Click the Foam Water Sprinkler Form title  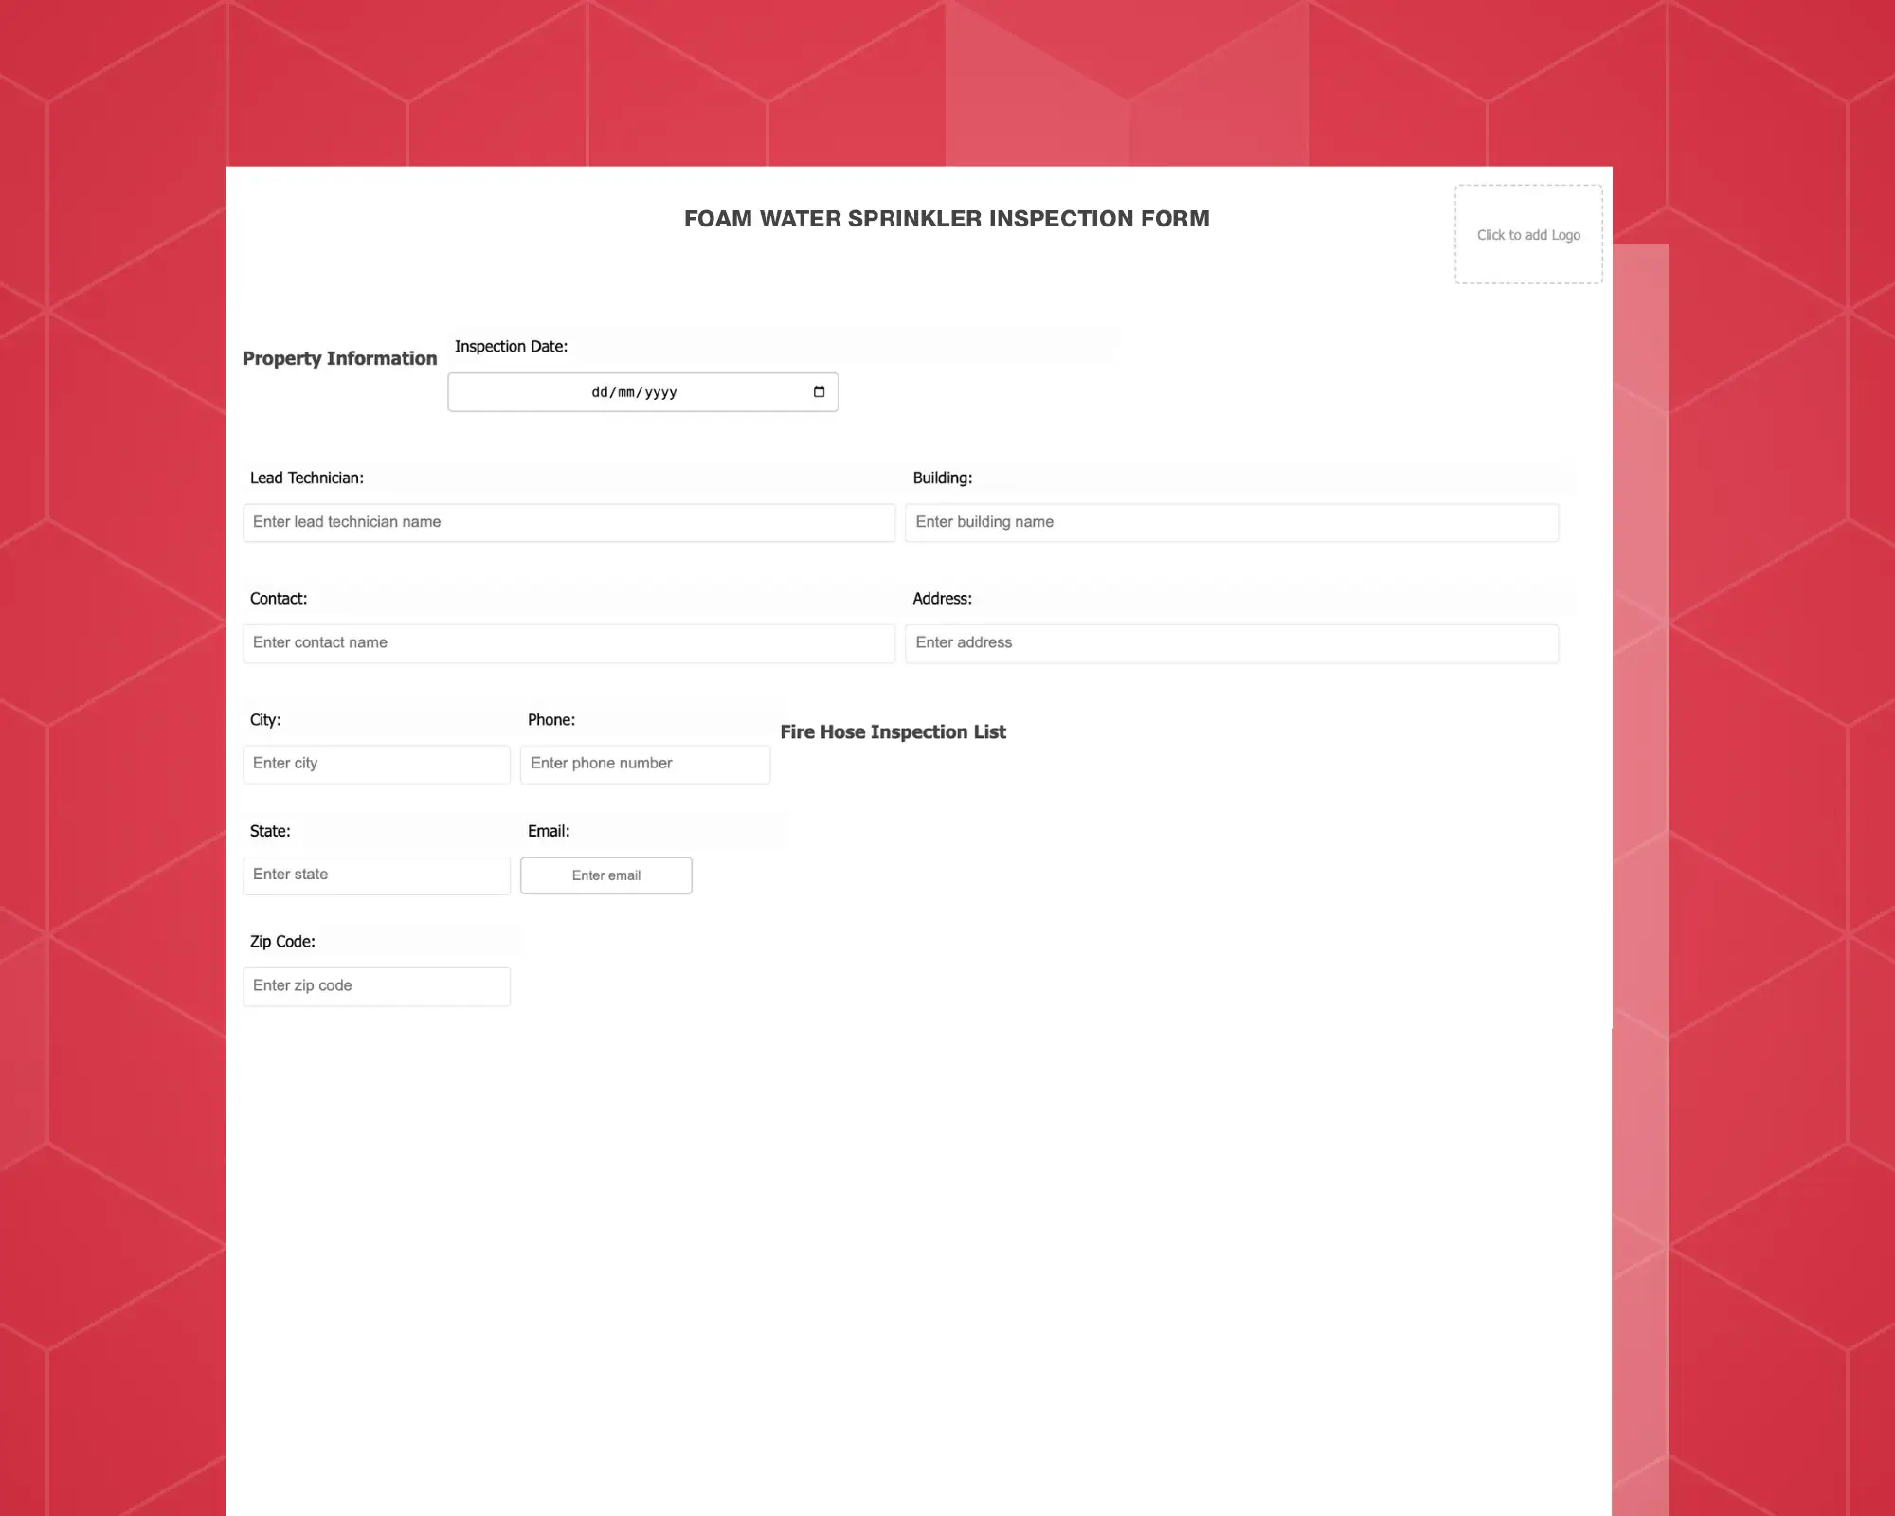click(x=947, y=218)
